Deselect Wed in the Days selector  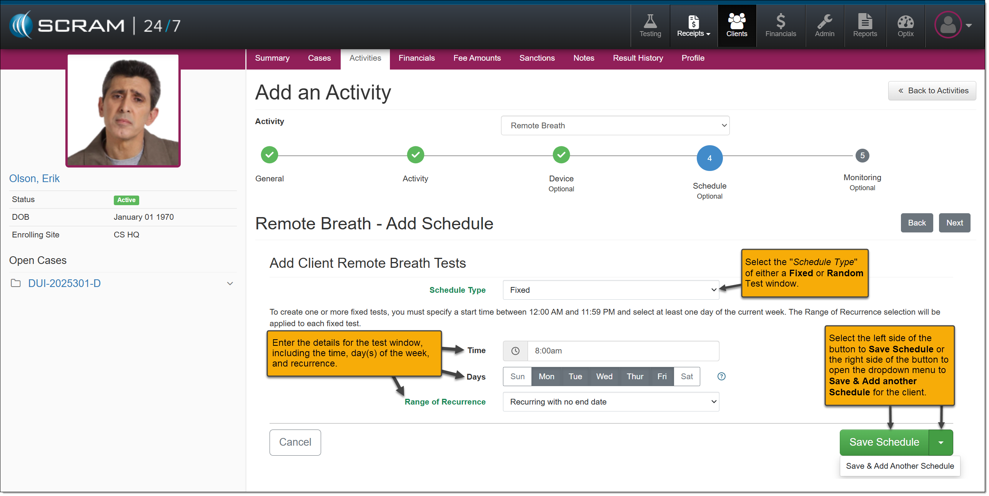pyautogui.click(x=604, y=377)
